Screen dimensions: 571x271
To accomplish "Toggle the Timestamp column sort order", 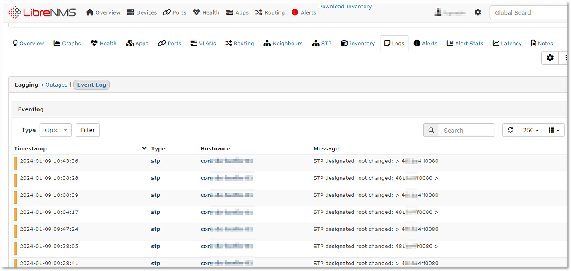I will click(x=144, y=148).
